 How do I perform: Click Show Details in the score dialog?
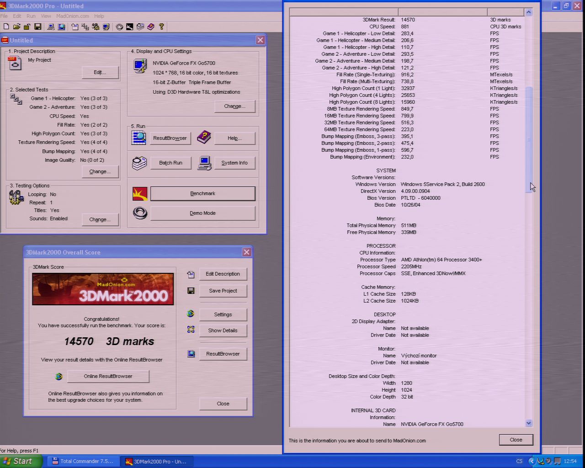point(223,330)
